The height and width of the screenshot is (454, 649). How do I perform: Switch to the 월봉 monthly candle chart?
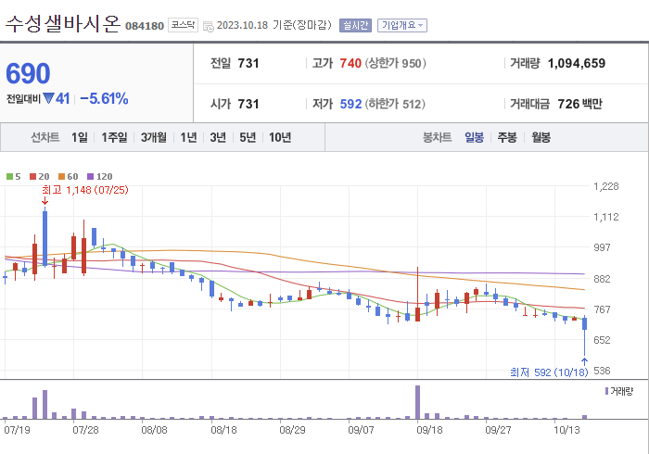[x=541, y=137]
